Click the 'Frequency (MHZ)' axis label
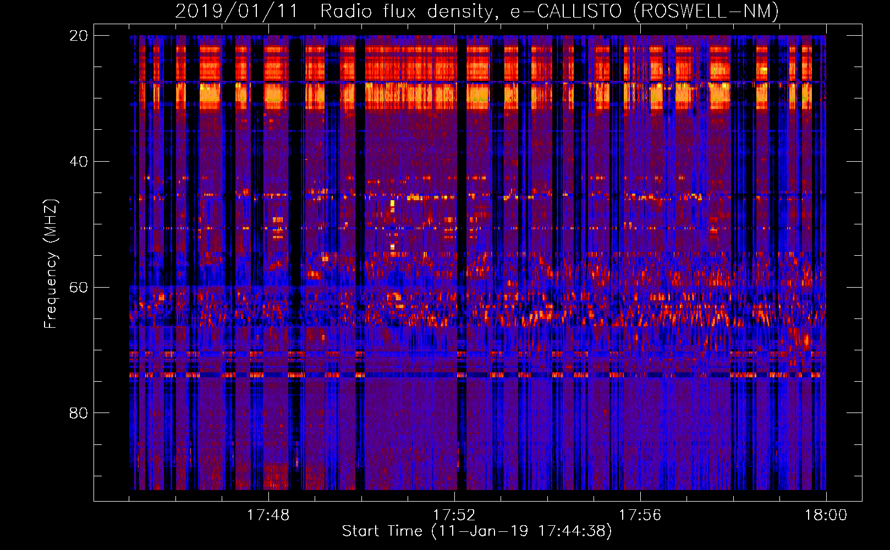The width and height of the screenshot is (890, 550). 51,264
